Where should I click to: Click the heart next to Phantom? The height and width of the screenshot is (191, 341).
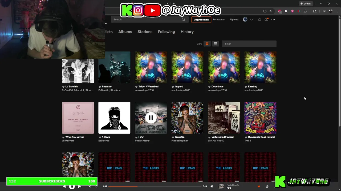pos(100,87)
